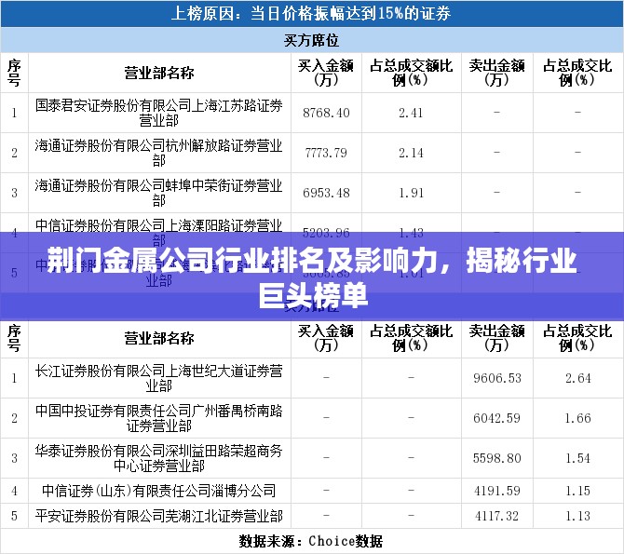This screenshot has height=554, width=624.
Task: Click the '营业部名称' header in seller table
Action: pos(158,338)
